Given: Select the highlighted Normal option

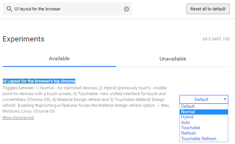Looking at the screenshot, I should 188,112.
